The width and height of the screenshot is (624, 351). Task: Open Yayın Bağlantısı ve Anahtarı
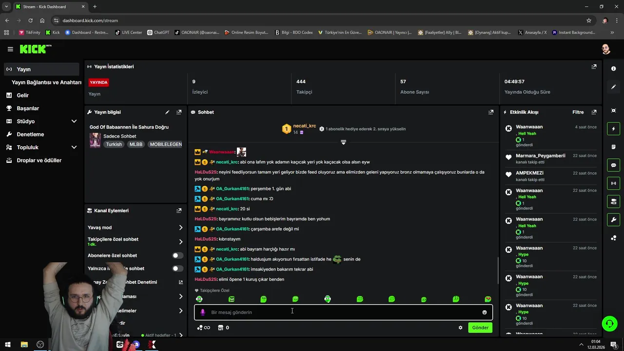coord(46,82)
